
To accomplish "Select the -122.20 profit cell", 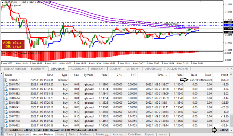I will 224,121.
